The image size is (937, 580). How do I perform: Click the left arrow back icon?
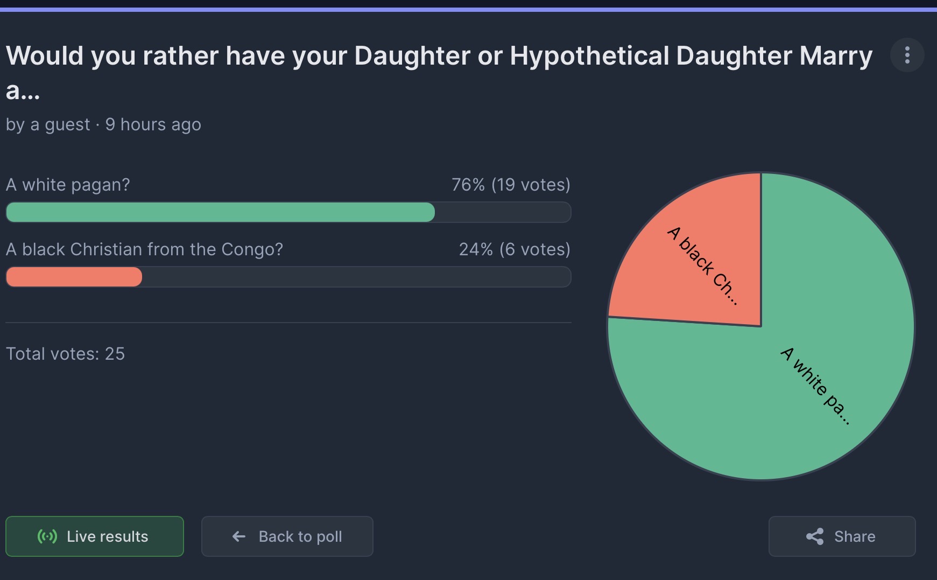[239, 536]
